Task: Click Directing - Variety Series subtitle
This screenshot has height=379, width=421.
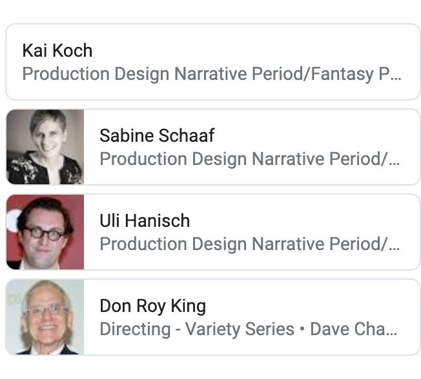Action: tap(196, 329)
